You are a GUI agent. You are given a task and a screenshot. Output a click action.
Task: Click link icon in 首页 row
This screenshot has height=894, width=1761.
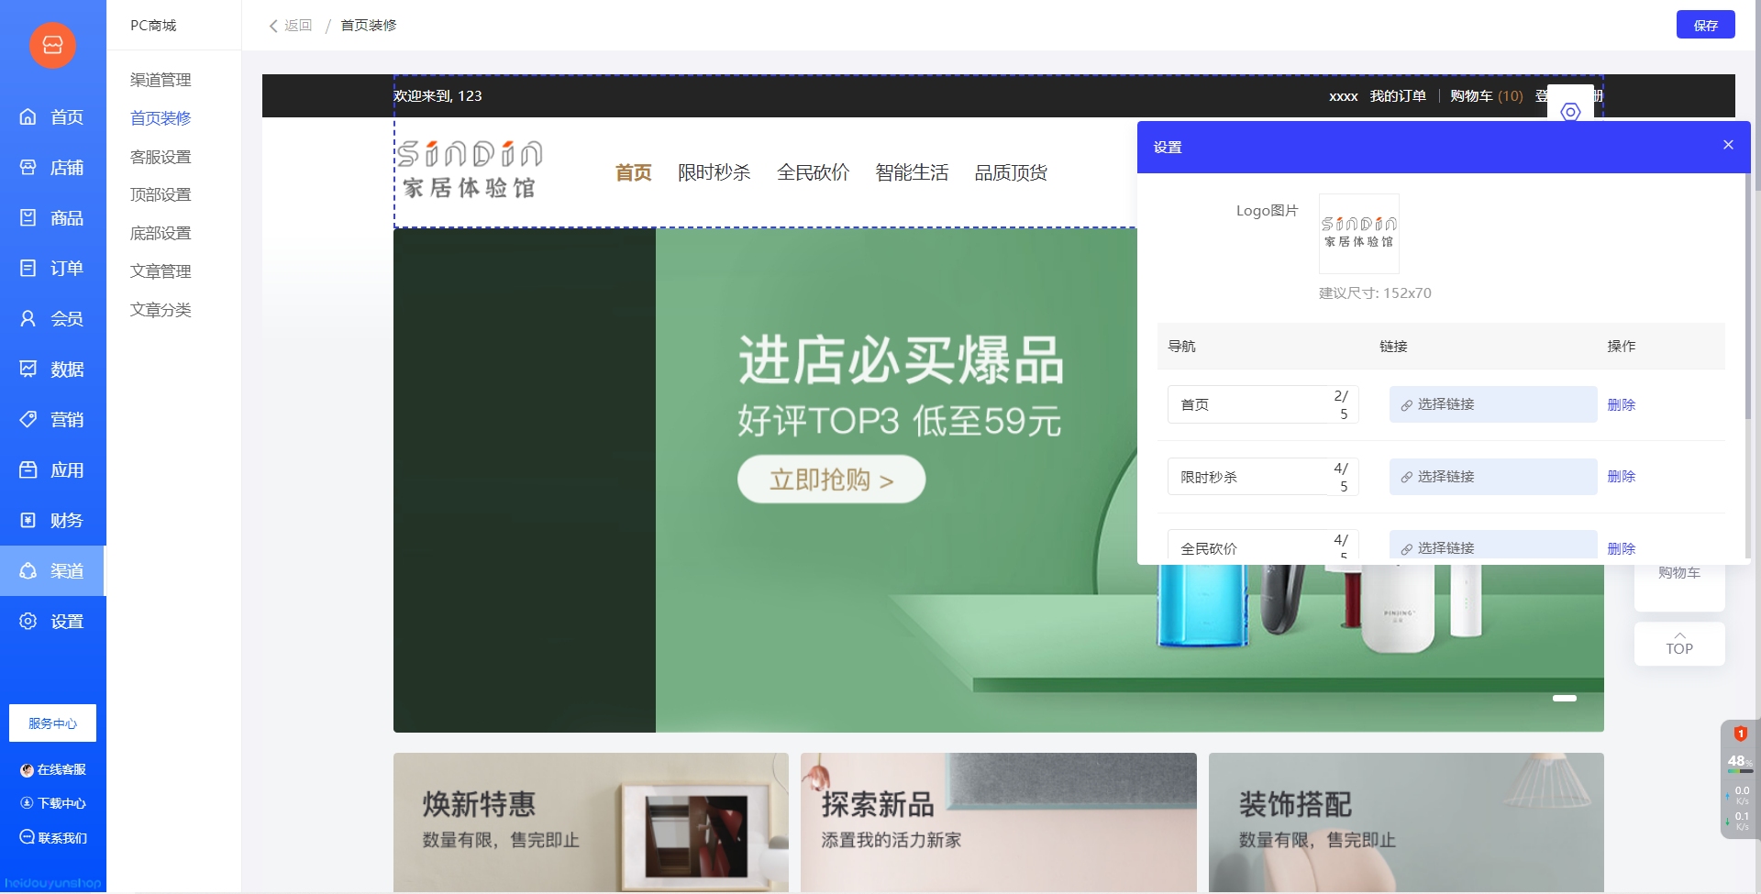pos(1406,405)
